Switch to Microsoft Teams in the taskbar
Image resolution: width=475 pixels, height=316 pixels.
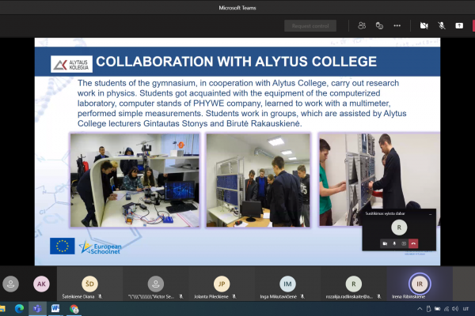click(x=37, y=309)
